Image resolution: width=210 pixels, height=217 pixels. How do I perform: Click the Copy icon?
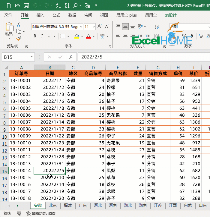[x=19, y=31]
